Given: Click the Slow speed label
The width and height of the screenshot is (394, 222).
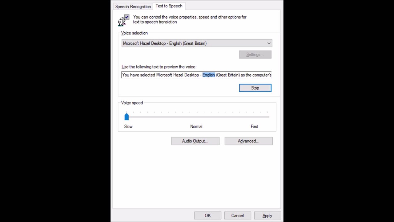Looking at the screenshot, I should coord(128,126).
